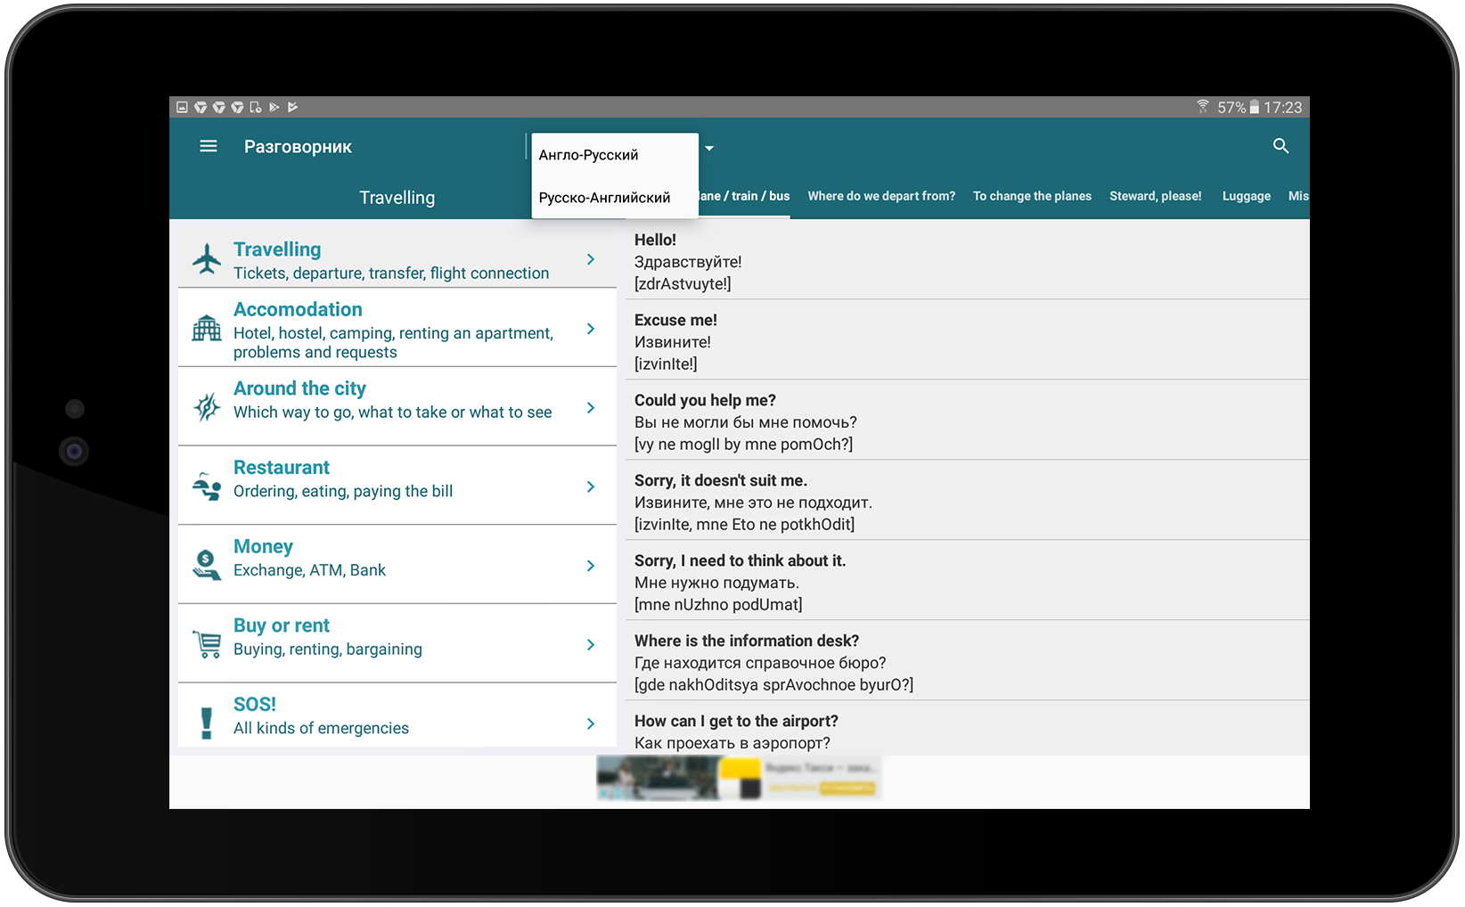This screenshot has width=1465, height=907.
Task: Open the Money category title
Action: tap(263, 546)
